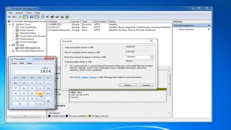
Task: Click the Calculator title bar icon
Action: coord(12,59)
